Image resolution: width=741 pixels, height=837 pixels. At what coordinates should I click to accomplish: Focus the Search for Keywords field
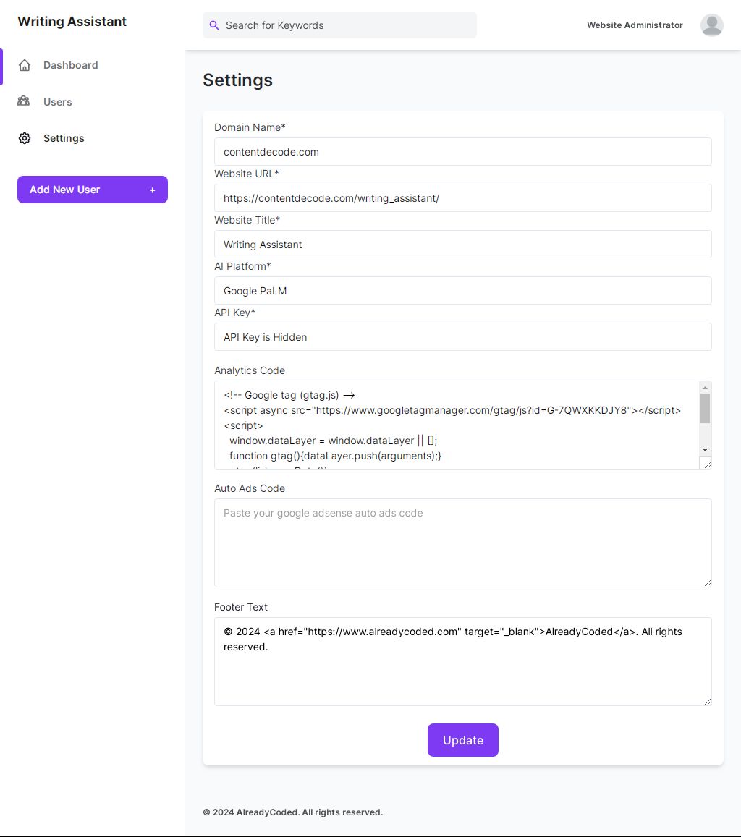pyautogui.click(x=339, y=25)
